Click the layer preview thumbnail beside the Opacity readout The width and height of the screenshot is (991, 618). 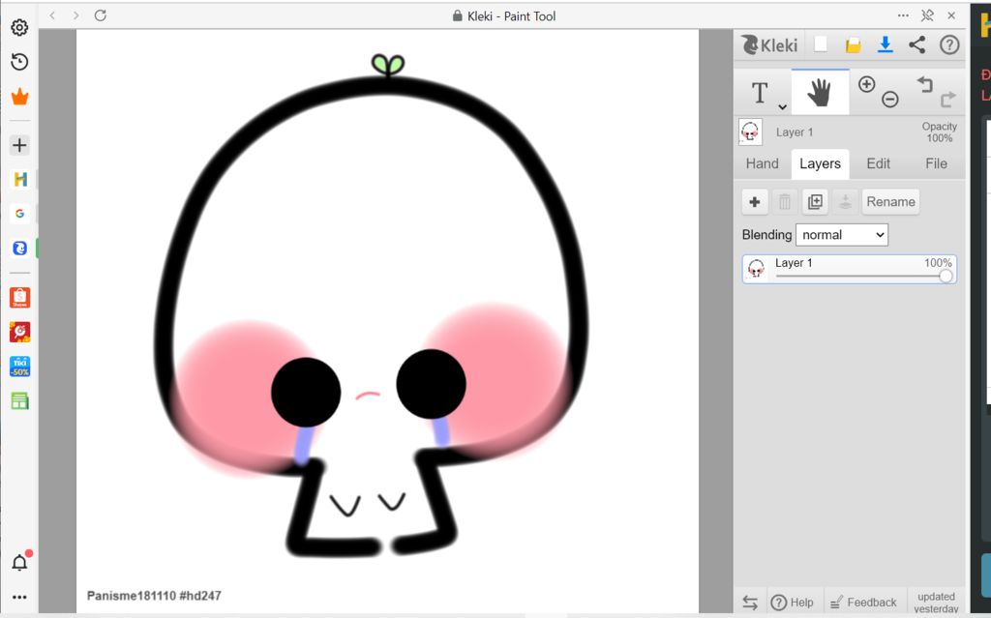tap(750, 132)
